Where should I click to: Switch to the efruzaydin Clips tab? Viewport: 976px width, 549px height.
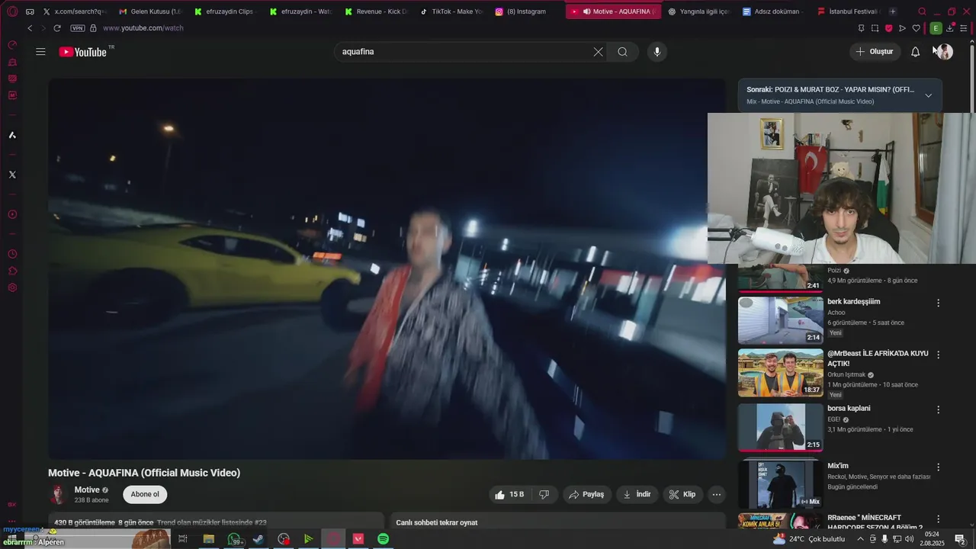[225, 11]
